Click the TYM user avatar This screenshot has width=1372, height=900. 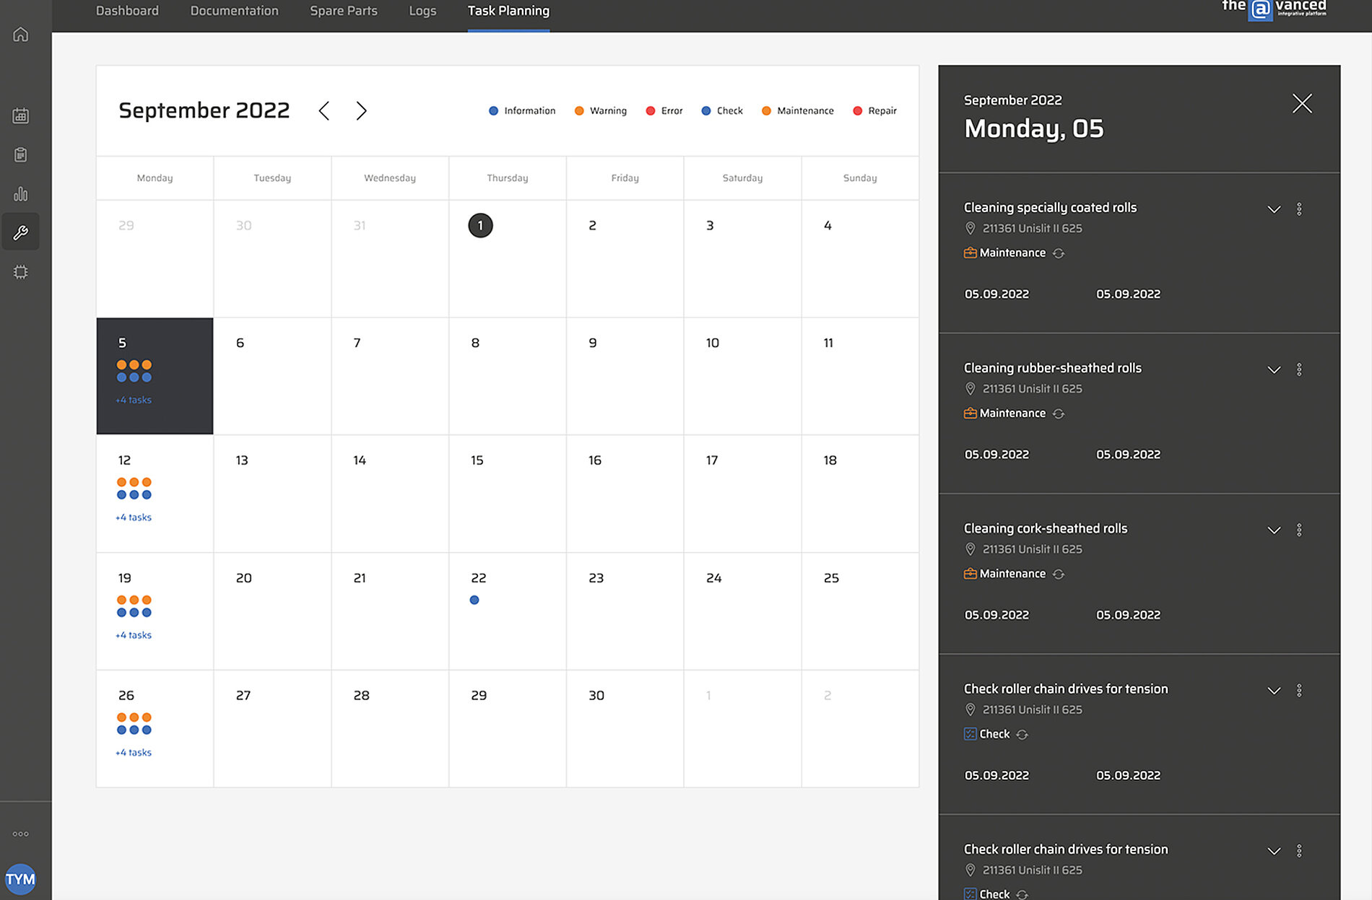click(22, 879)
